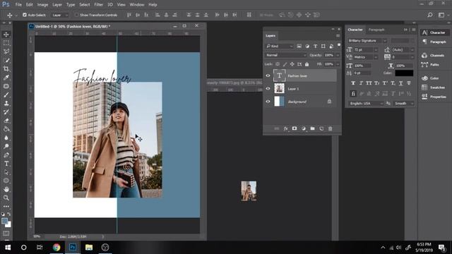Screen dimensions: 452x254
Task: Open Fill value dropdown
Action: (338, 64)
